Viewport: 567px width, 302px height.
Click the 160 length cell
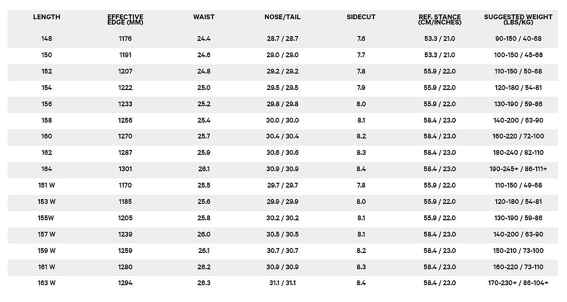point(47,137)
